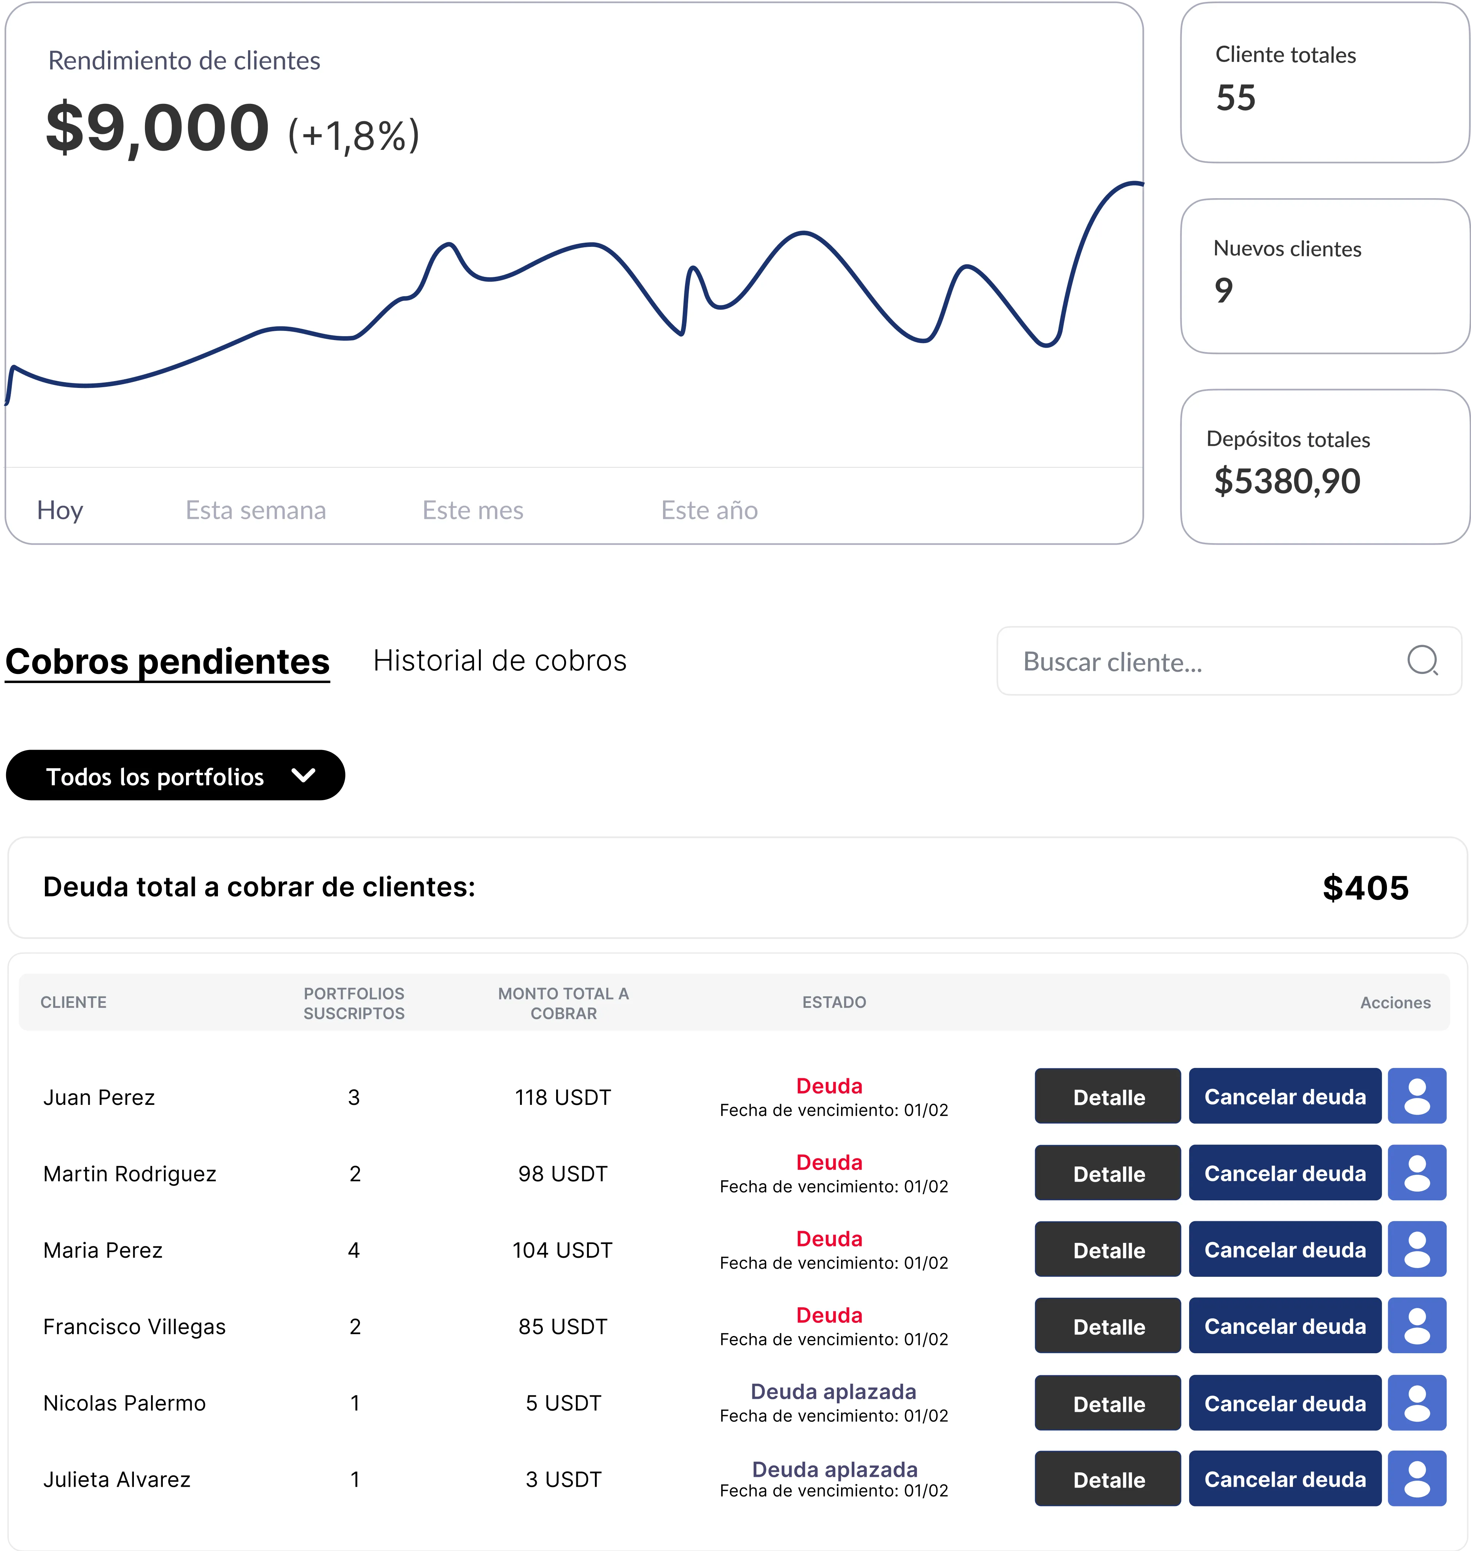Expand the Todos los portfolios dropdown
1471x1551 pixels.
155,777
